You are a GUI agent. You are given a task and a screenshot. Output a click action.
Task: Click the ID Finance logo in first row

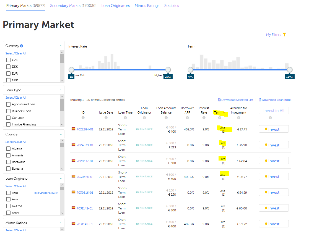tap(144, 129)
